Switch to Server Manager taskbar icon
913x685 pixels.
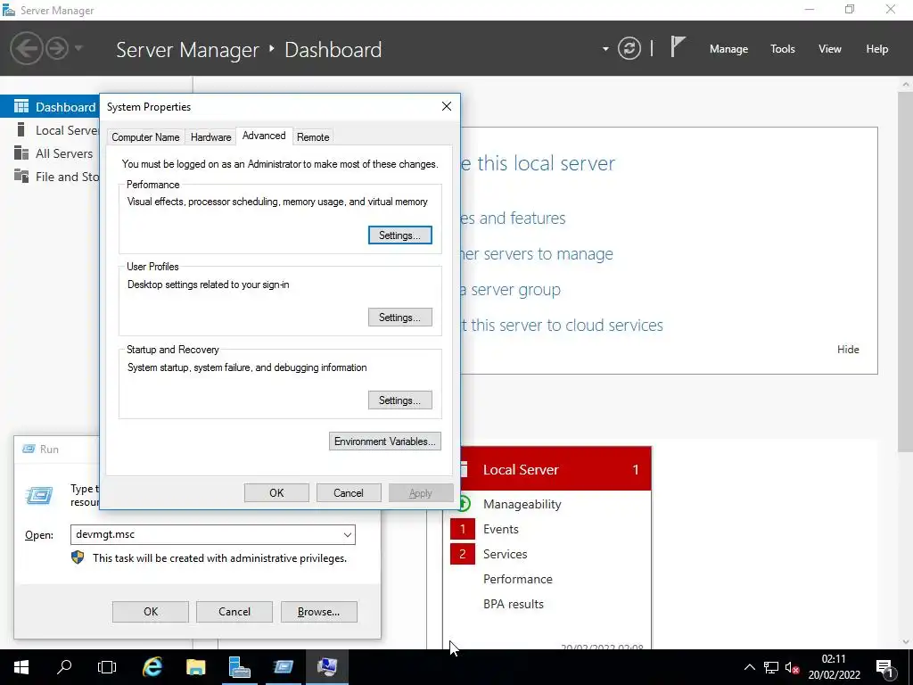point(239,667)
